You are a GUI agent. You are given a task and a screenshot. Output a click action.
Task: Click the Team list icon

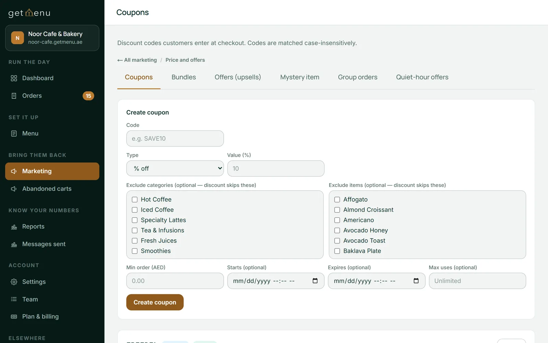coord(14,299)
